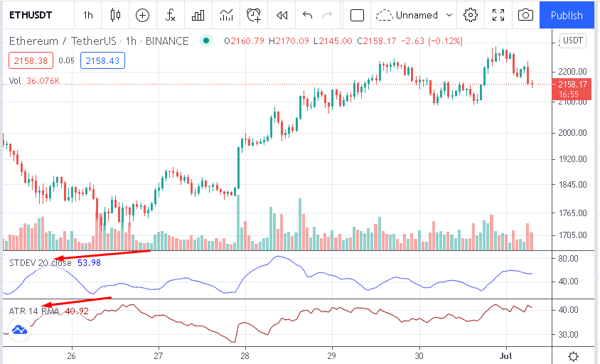The height and width of the screenshot is (364, 600).
Task: Open the financials bar chart icon
Action: pyautogui.click(x=198, y=15)
